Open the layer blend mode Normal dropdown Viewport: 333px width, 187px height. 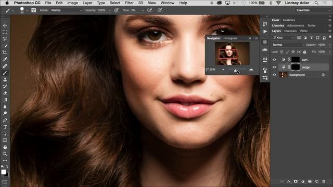[288, 45]
